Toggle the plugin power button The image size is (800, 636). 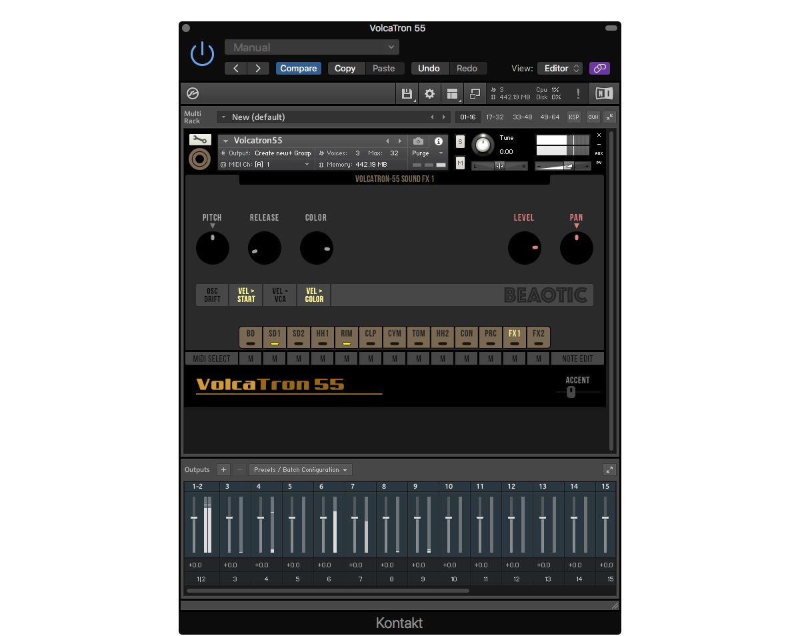click(x=202, y=54)
